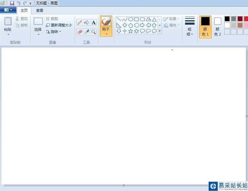Choose the Pentagon shape
This screenshot has width=248, height=191.
point(131,25)
